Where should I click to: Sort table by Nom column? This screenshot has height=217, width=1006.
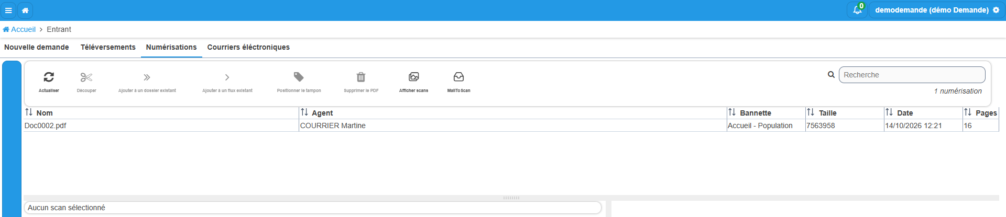(161, 113)
